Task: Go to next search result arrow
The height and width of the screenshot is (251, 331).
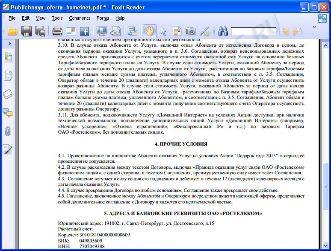Action: point(298,31)
